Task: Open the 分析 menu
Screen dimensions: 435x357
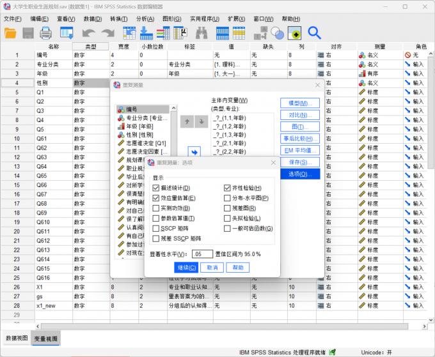Action: pyautogui.click(x=145, y=19)
